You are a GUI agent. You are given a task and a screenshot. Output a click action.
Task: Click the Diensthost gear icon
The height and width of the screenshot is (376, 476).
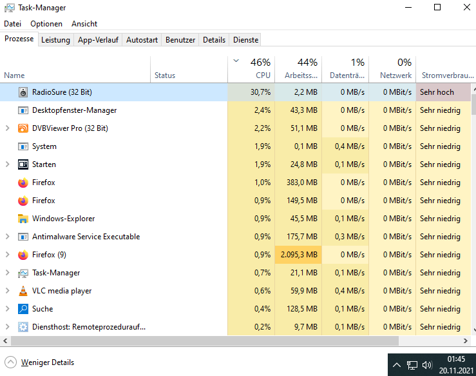(x=23, y=327)
